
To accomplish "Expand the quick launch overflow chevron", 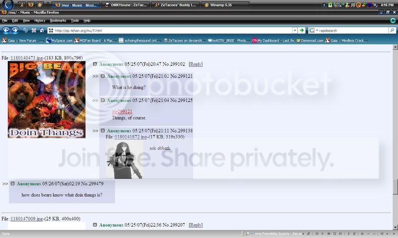I will (x=47, y=3).
